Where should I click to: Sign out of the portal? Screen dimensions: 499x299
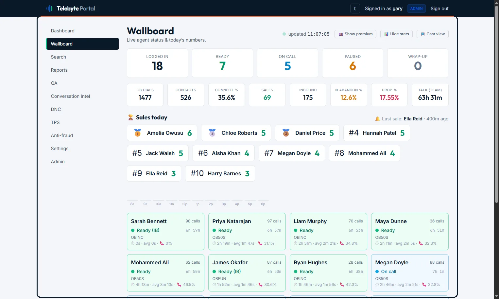[439, 9]
